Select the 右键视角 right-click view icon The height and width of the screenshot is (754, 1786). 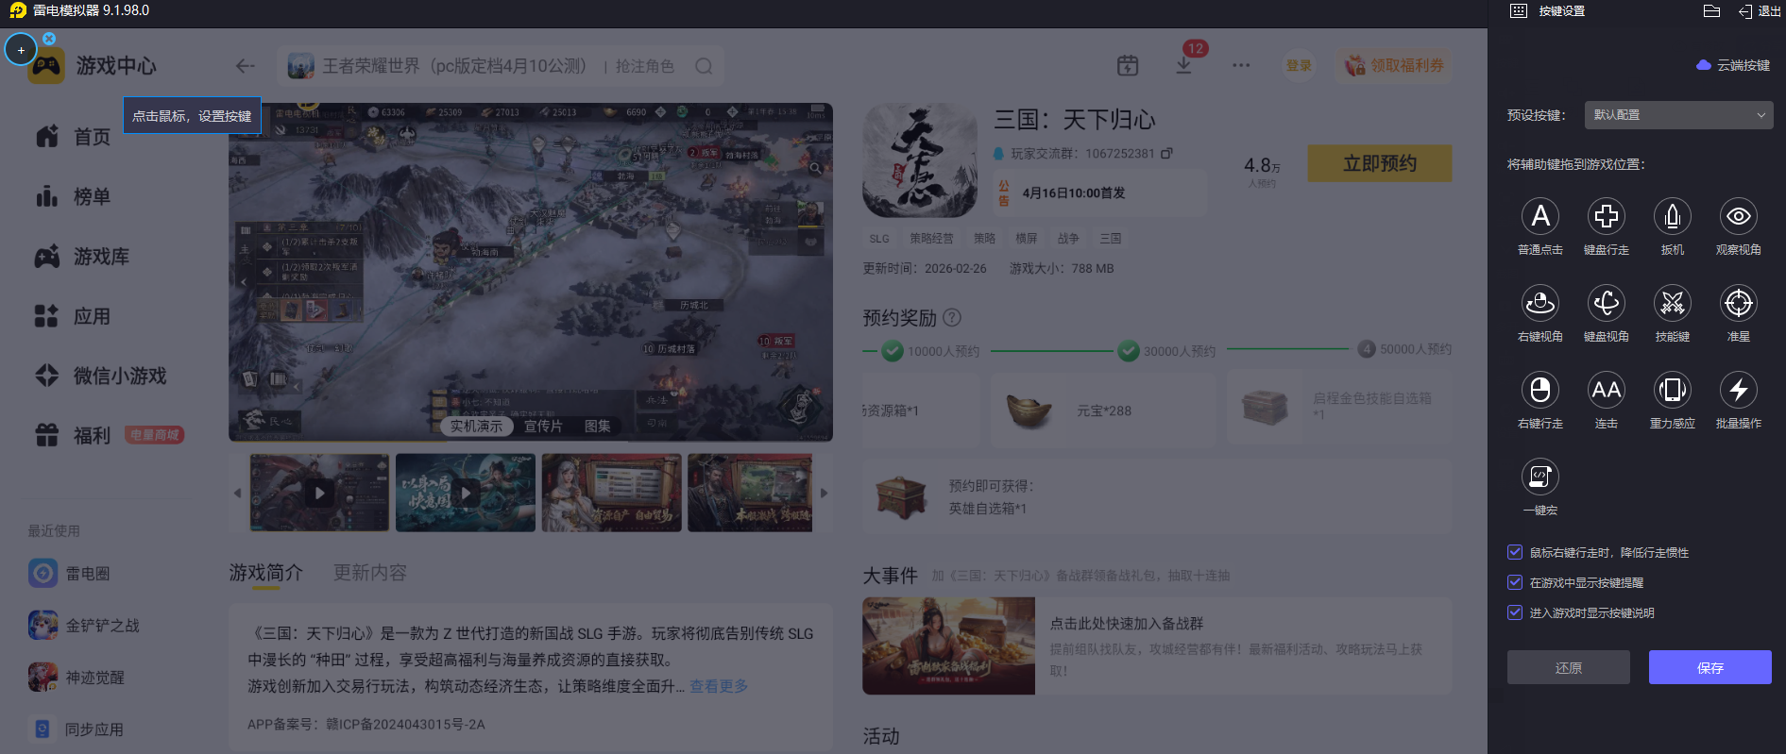point(1540,303)
